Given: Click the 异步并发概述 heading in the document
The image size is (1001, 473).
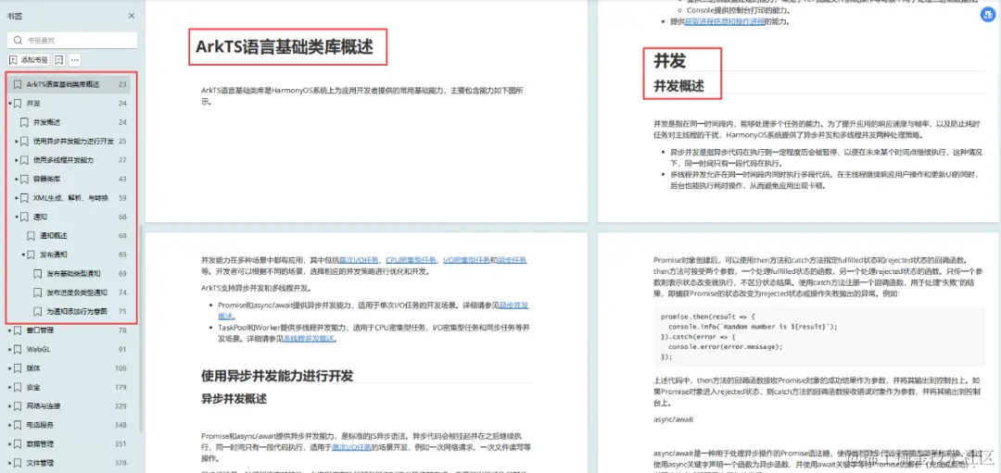Looking at the screenshot, I should (x=234, y=399).
